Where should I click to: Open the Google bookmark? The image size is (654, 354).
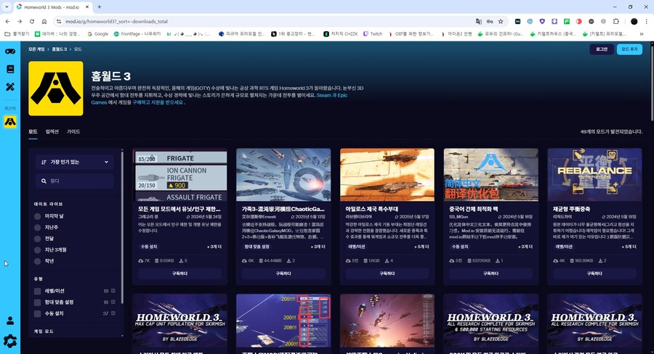pos(97,34)
